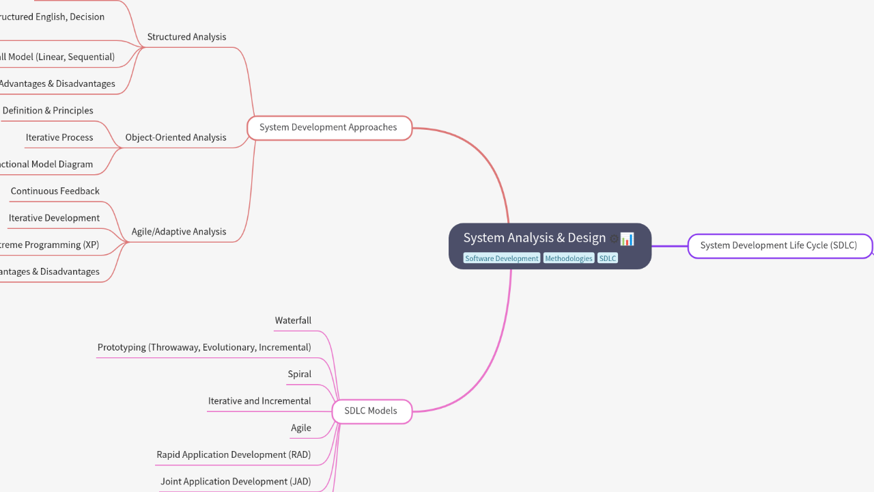This screenshot has height=492, width=874.
Task: Select the SDLC Models node
Action: [x=371, y=411]
